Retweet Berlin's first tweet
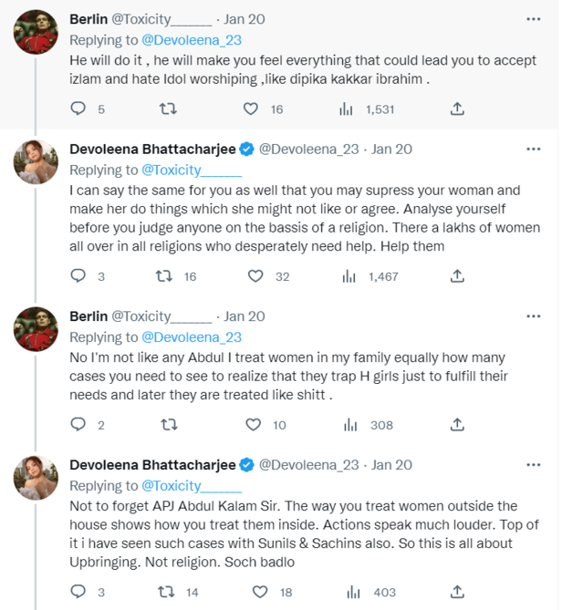Image resolution: width=562 pixels, height=610 pixels. pyautogui.click(x=168, y=109)
